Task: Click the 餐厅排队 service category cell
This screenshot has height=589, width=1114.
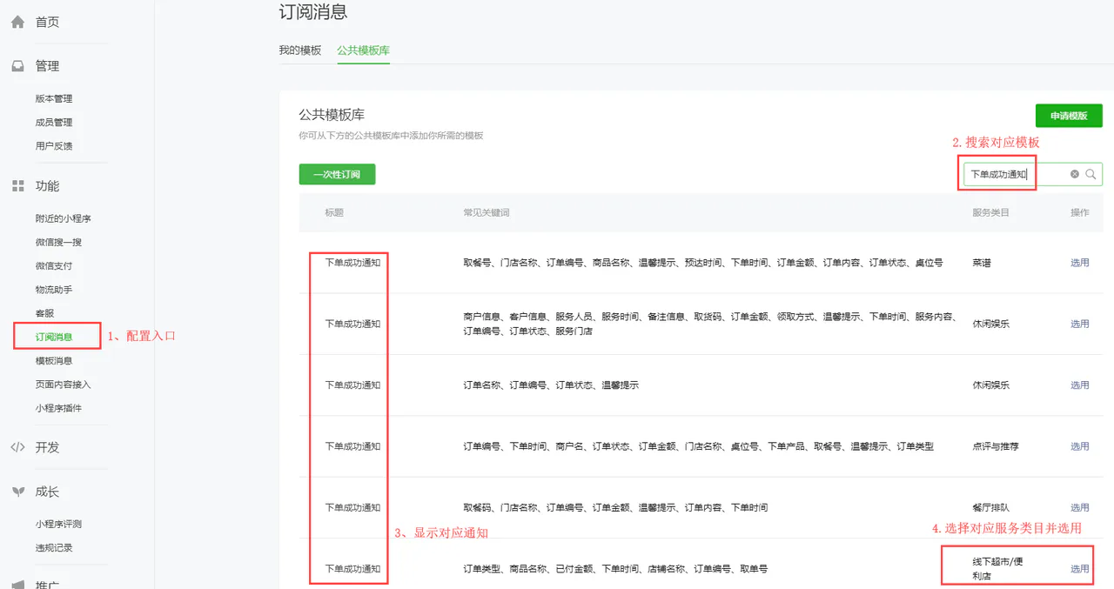Action: point(990,507)
